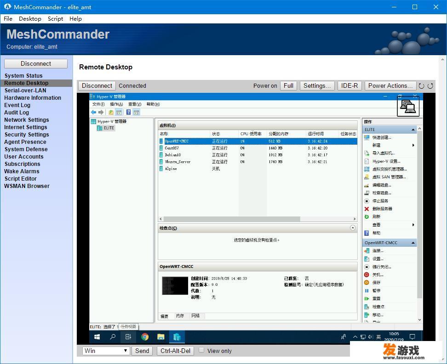Click the back arrow in Hyper-V toolbar
The width and height of the screenshot is (447, 364).
tap(93, 112)
